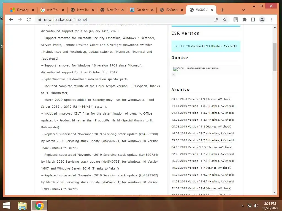Show hidden system tray icons
Image resolution: width=282 pixels, height=211 pixels.
pyautogui.click(x=243, y=206)
